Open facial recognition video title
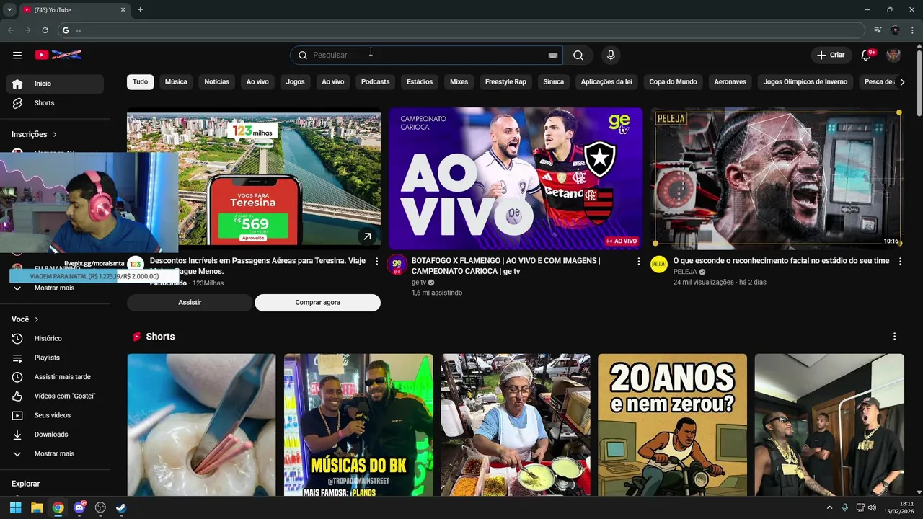 (781, 261)
